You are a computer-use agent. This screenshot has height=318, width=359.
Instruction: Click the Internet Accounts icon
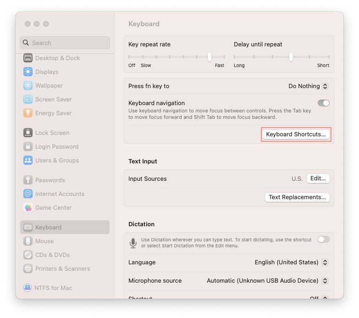tap(28, 194)
